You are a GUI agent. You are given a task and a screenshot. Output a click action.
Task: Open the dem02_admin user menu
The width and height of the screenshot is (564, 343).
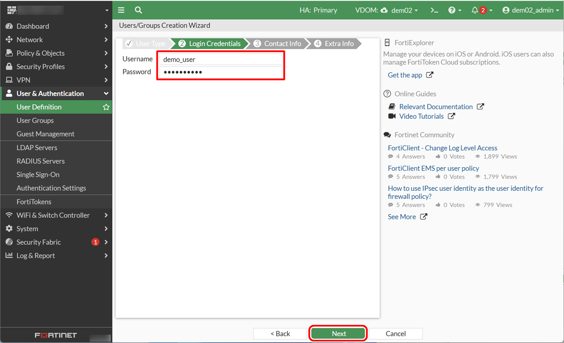tap(531, 10)
